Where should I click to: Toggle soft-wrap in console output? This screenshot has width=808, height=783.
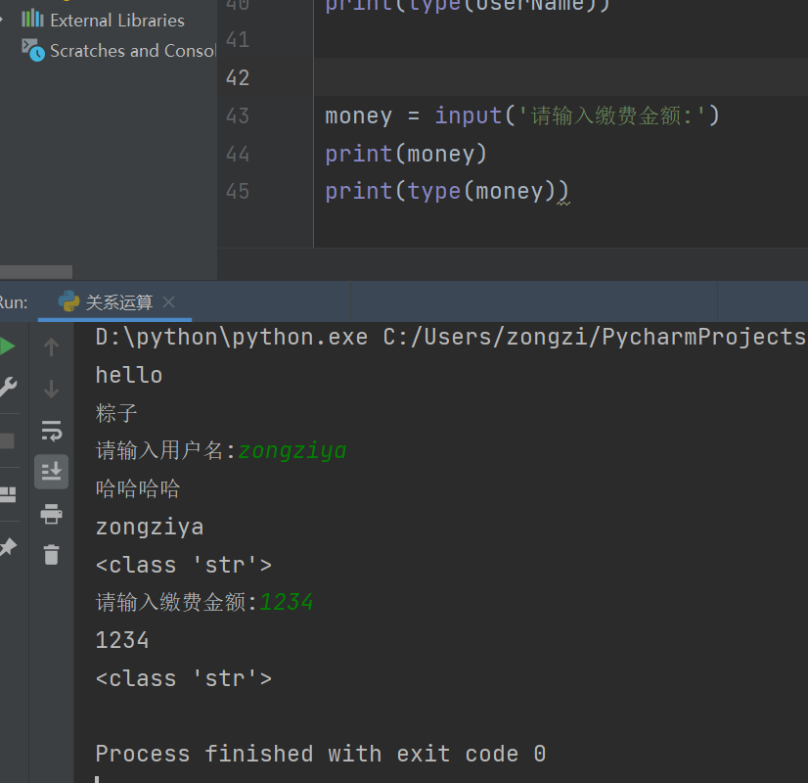coord(51,431)
